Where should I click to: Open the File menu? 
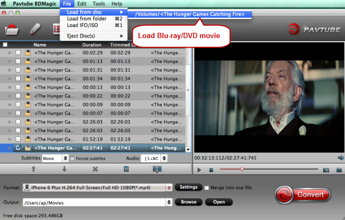(x=67, y=4)
